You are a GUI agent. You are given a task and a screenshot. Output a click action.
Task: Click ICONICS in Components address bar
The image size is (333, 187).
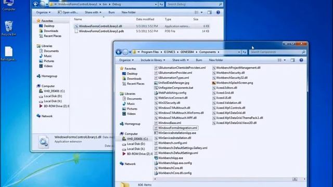170,52
